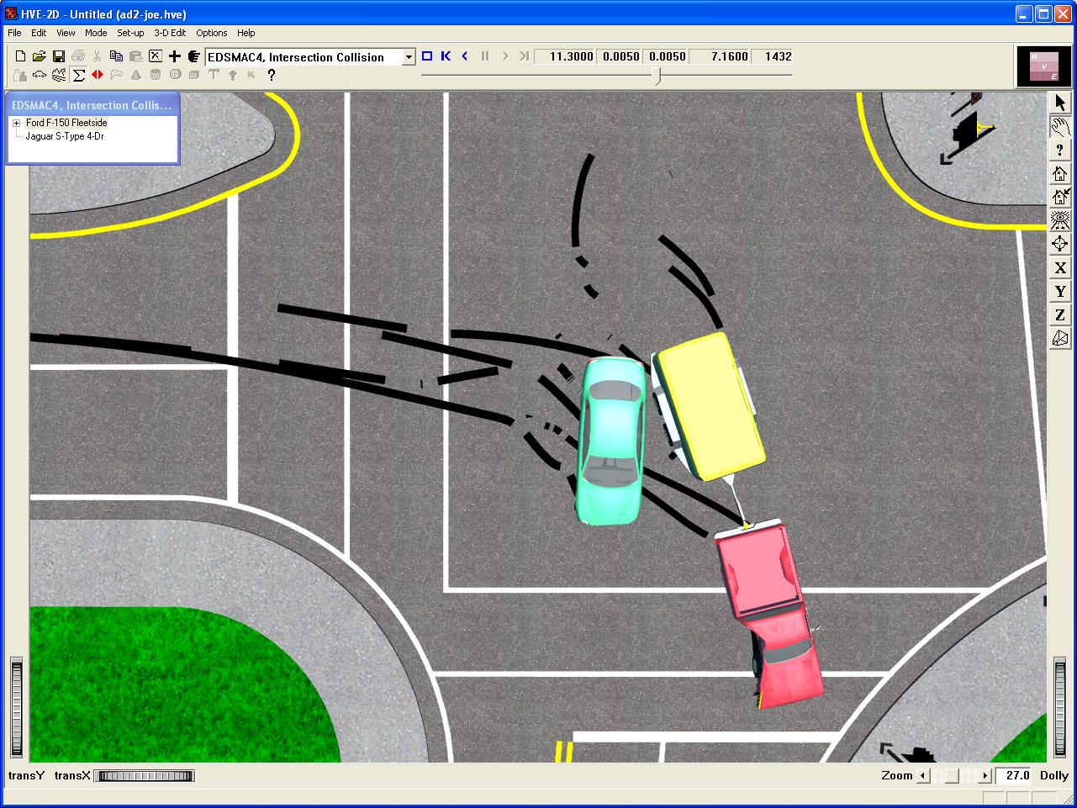
Task: Expand the Ford F-150 Fleetside node
Action: 16,123
